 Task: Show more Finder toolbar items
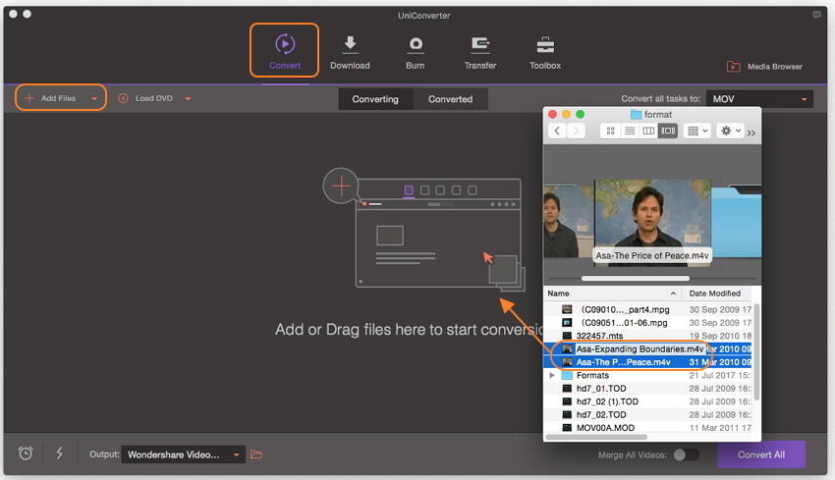[x=751, y=133]
